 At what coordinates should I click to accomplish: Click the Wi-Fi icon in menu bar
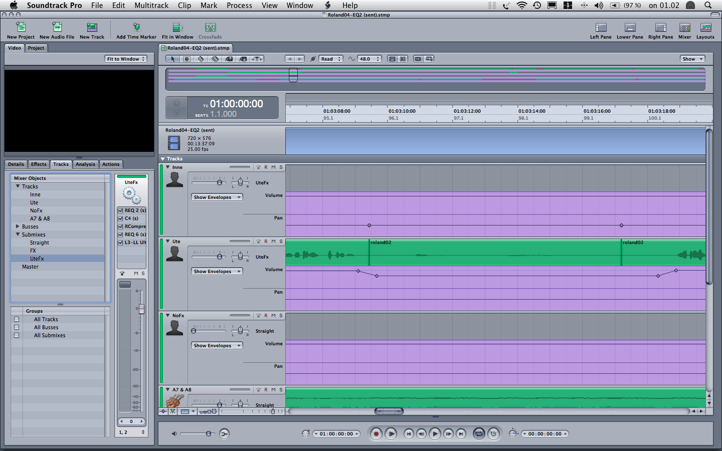[x=522, y=6]
